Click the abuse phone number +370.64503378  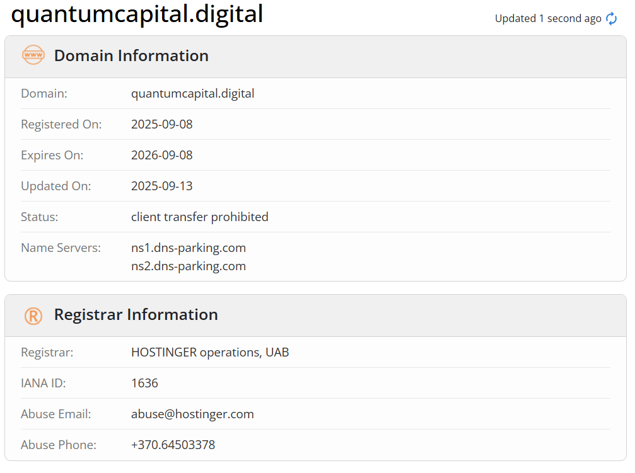coord(173,445)
